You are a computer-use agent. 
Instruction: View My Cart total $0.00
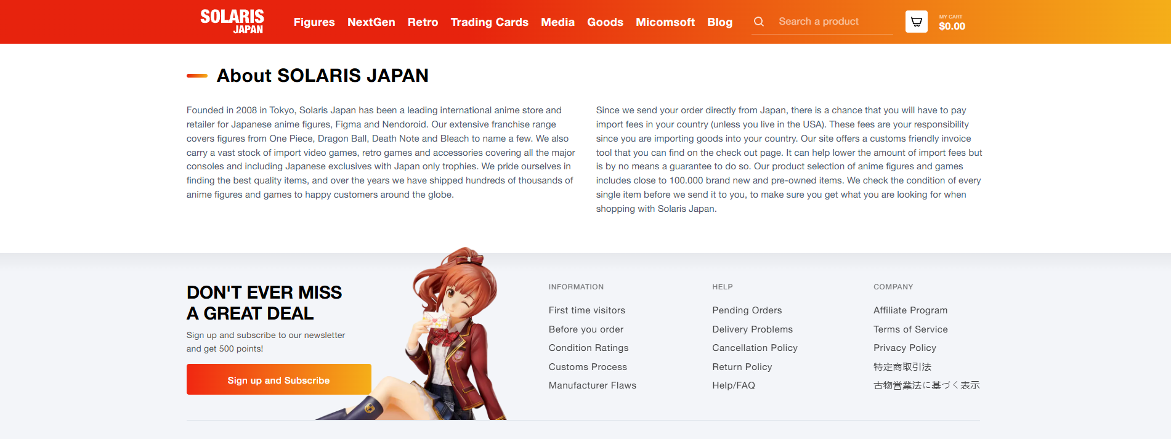click(x=952, y=23)
